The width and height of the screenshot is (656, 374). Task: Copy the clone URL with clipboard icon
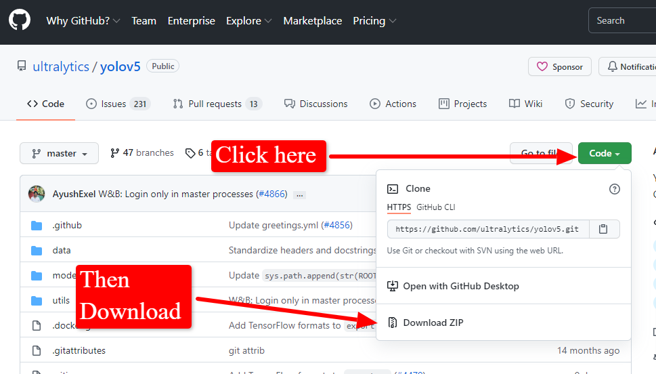[603, 229]
